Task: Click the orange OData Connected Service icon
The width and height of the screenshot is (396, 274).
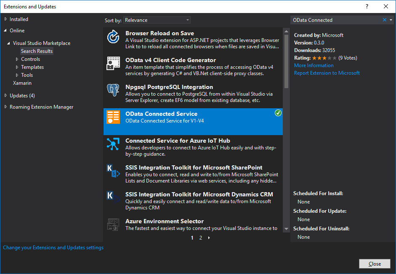Action: pos(113,117)
